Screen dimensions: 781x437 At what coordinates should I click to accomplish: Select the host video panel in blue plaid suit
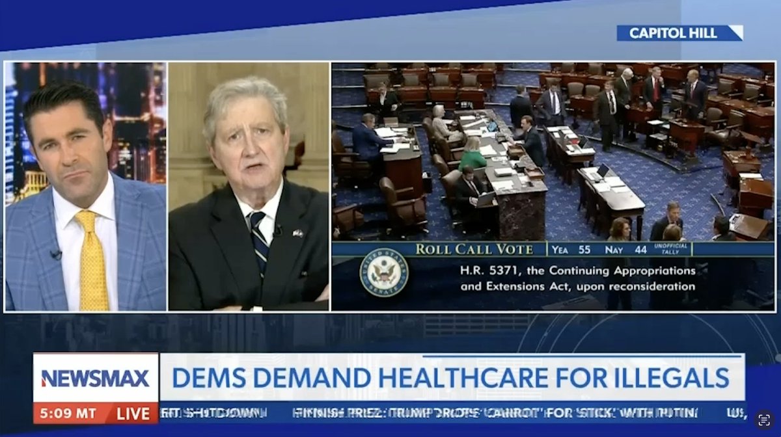tap(86, 187)
